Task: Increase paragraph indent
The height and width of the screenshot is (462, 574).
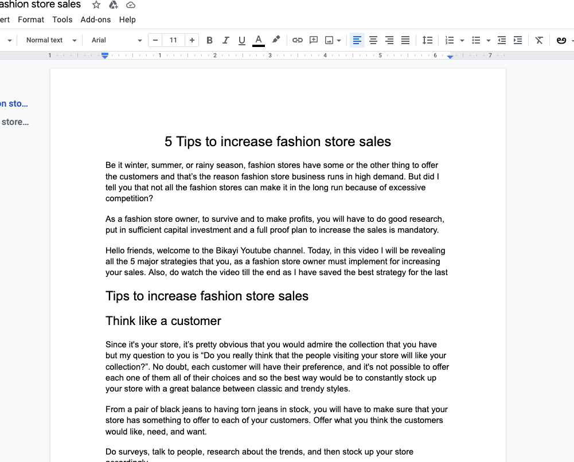Action: (x=518, y=40)
